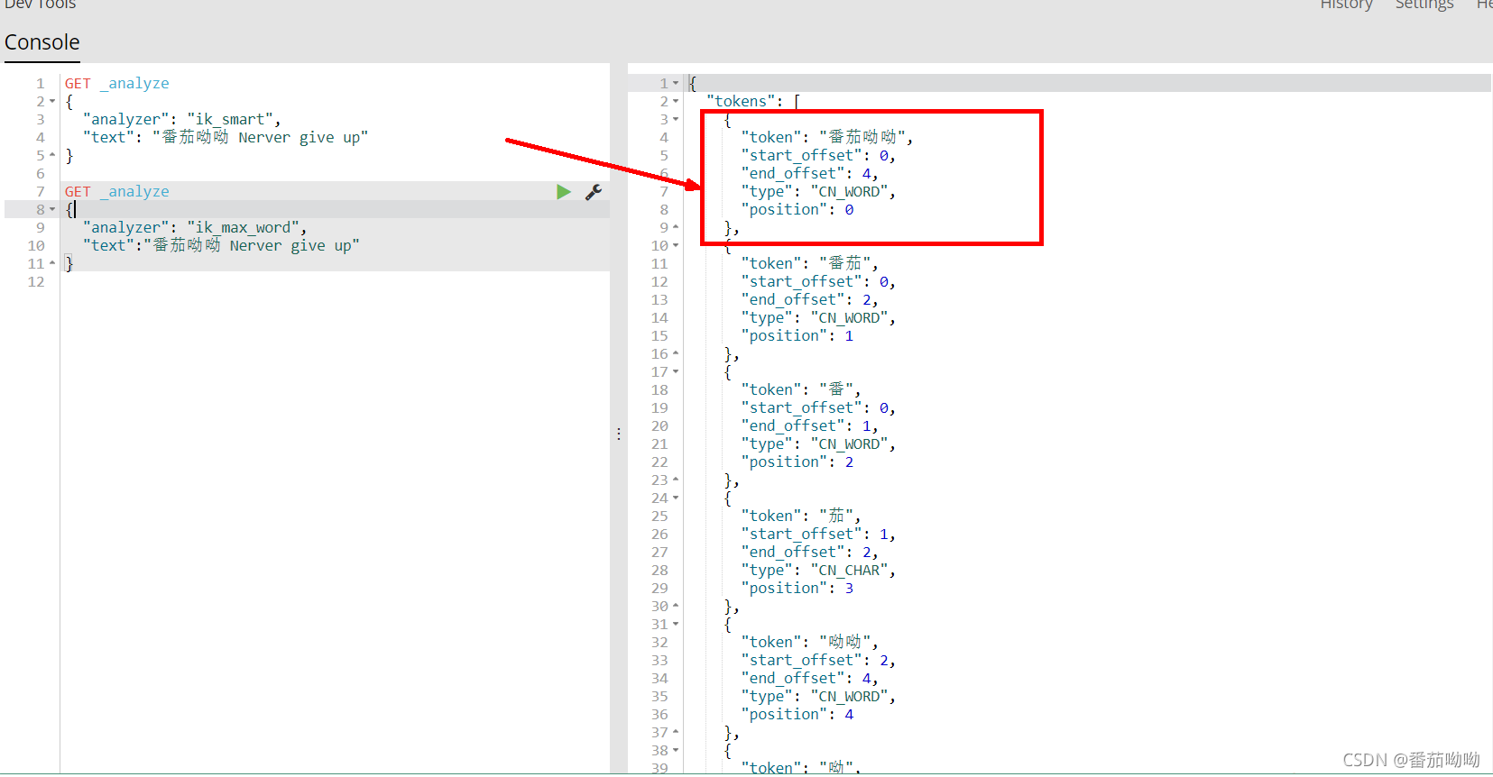This screenshot has width=1493, height=777.
Task: Open the Console tab
Action: (42, 42)
